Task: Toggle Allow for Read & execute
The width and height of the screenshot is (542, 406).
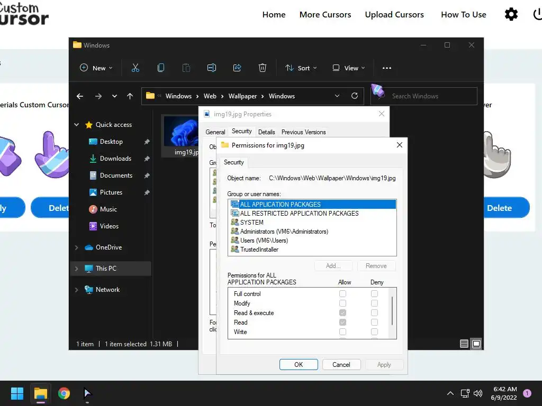Action: (342, 313)
